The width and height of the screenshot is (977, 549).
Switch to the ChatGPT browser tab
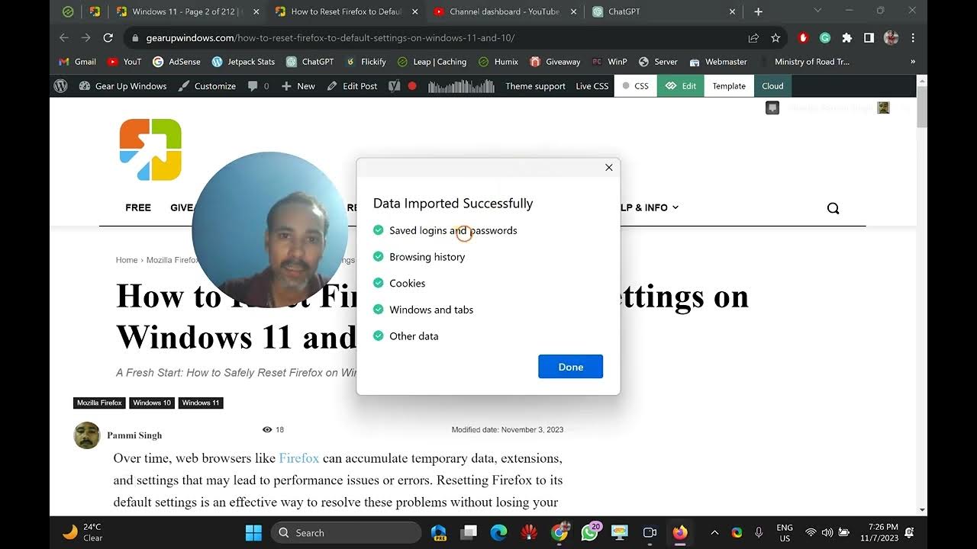tap(663, 11)
